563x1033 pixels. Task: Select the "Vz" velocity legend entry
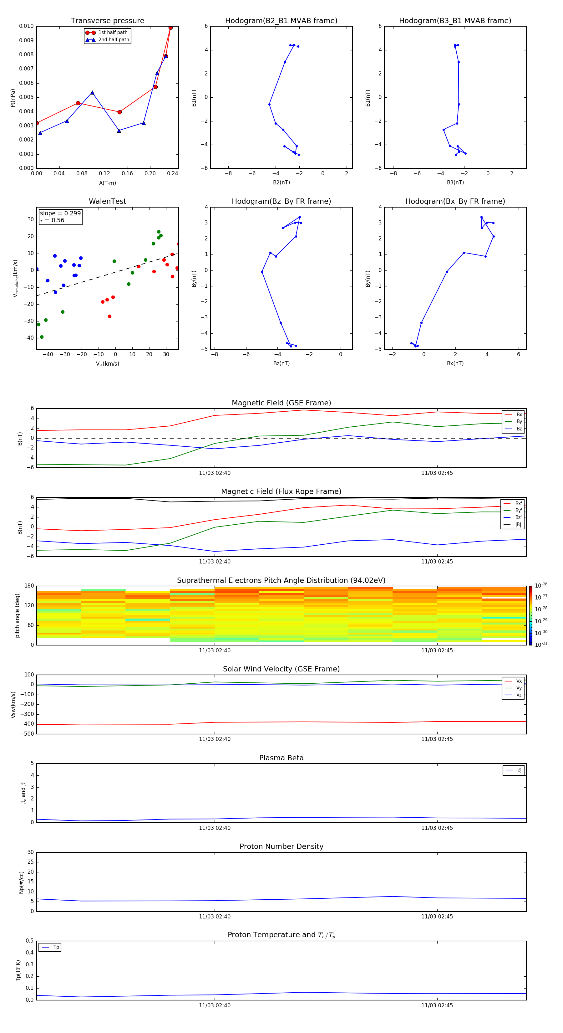click(x=513, y=695)
